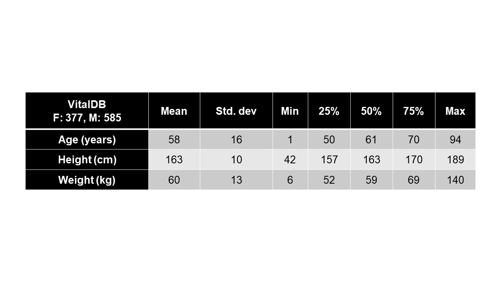Screen dimensions: 501x282
Task: Click the Weight std. dev value 13
Action: [236, 180]
